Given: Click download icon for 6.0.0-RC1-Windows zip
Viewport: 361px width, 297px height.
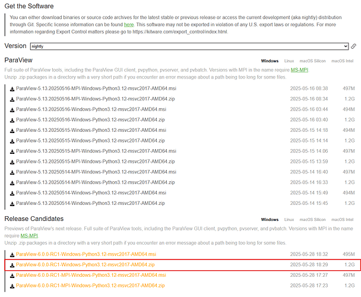Looking at the screenshot, I should pos(12,265).
